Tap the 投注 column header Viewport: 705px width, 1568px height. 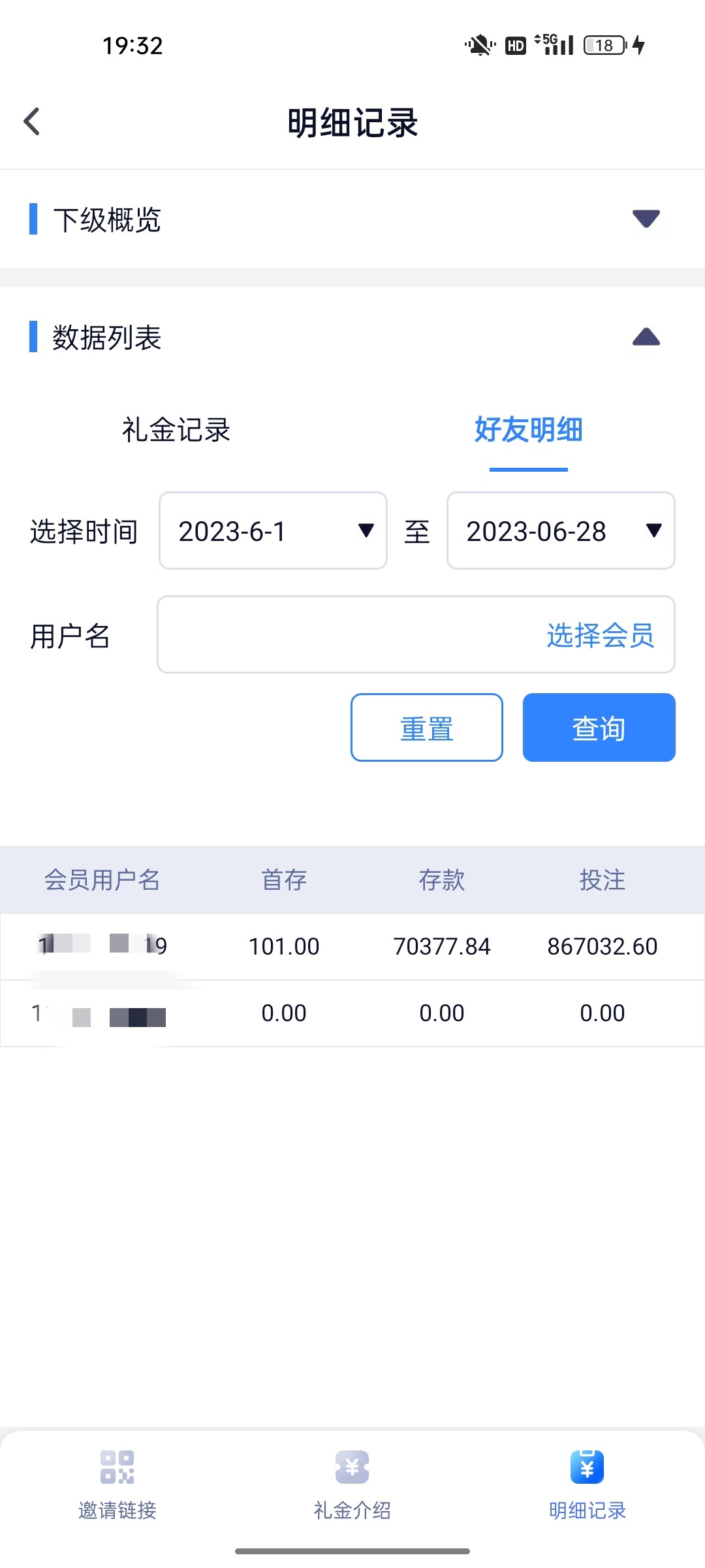(x=602, y=880)
